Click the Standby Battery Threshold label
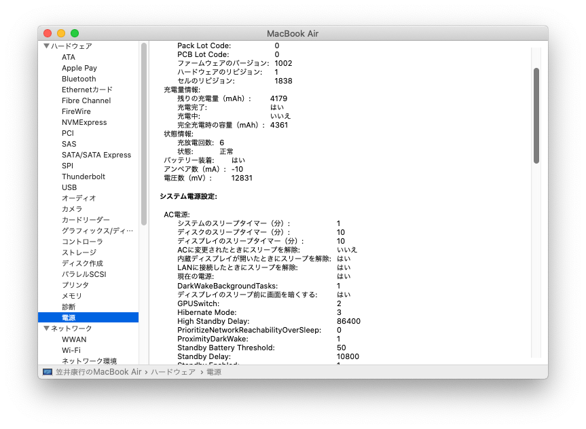 226,348
